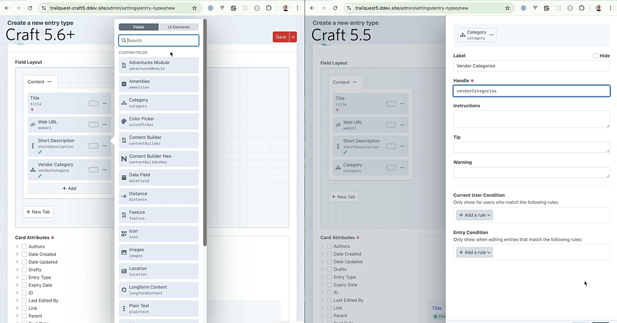
Task: Click the Images field icon
Action: tap(124, 252)
